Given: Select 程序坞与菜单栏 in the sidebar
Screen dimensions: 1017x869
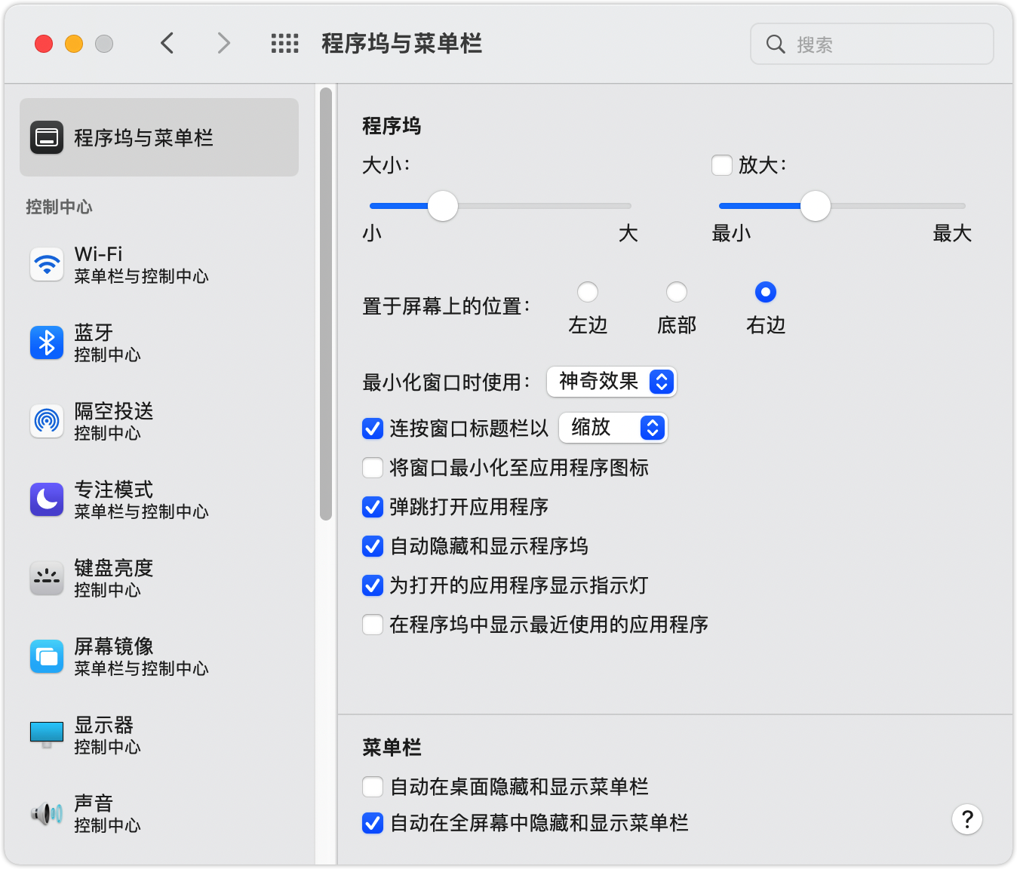Looking at the screenshot, I should coord(159,137).
